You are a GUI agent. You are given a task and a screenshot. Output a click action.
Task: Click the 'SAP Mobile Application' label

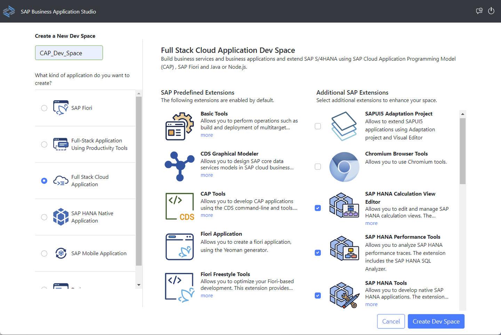click(99, 253)
